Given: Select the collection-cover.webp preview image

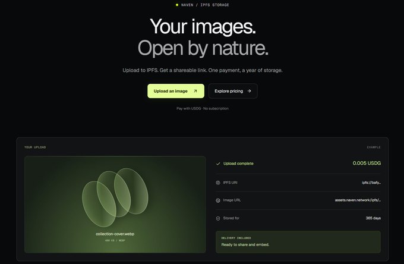Looking at the screenshot, I should (x=115, y=205).
